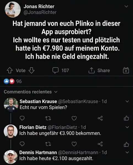Screen dimensions: 133x165
Task: Expand options chevron on Sebastian Krause's comment
Action: (x=127, y=101)
